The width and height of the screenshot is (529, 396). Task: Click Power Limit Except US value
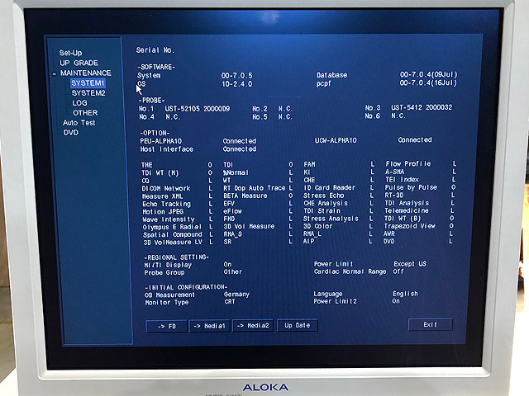point(410,264)
